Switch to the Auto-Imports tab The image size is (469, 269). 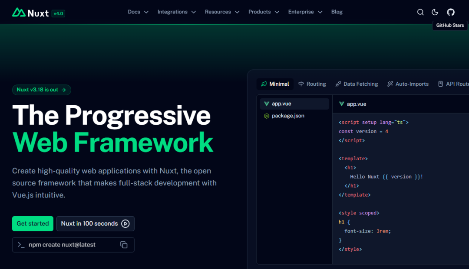[x=408, y=84]
